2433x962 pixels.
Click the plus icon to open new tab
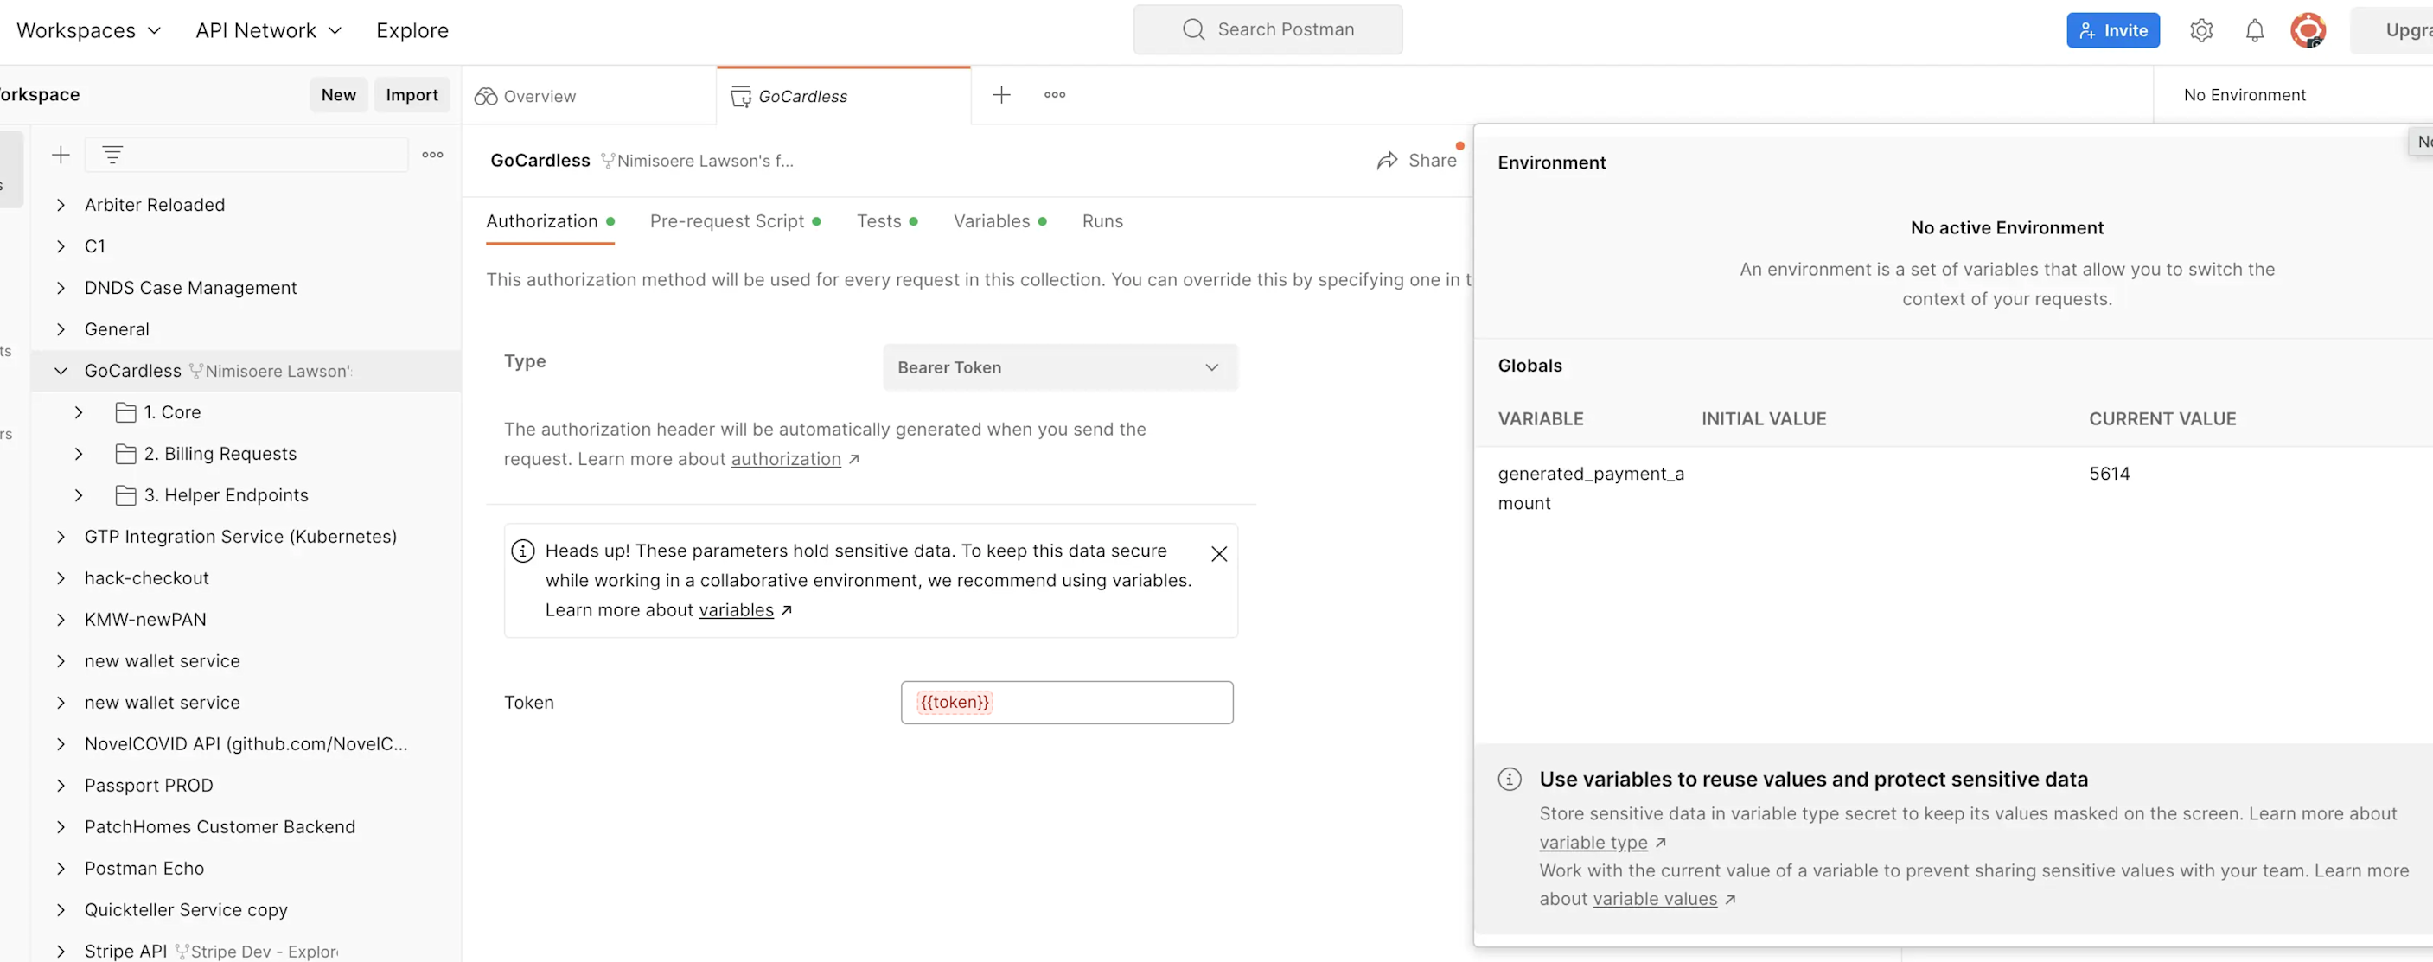(x=1001, y=94)
